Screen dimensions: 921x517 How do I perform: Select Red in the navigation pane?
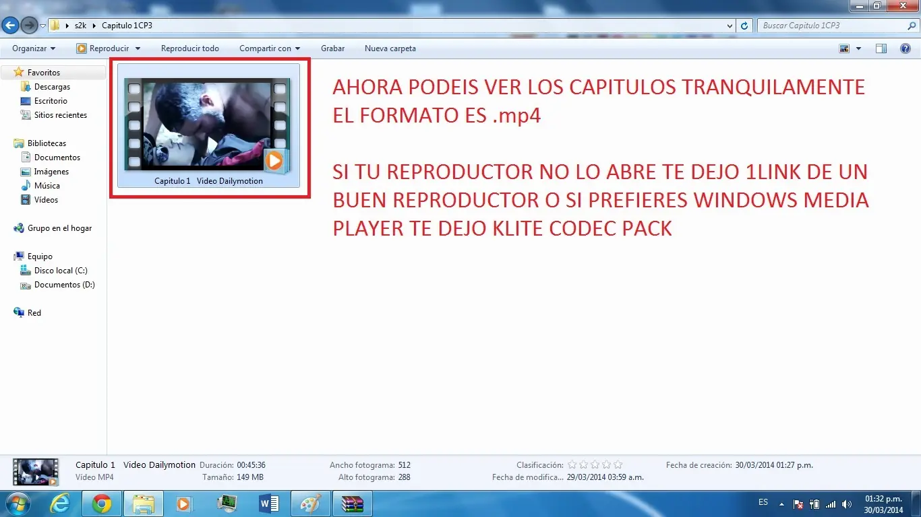coord(34,313)
